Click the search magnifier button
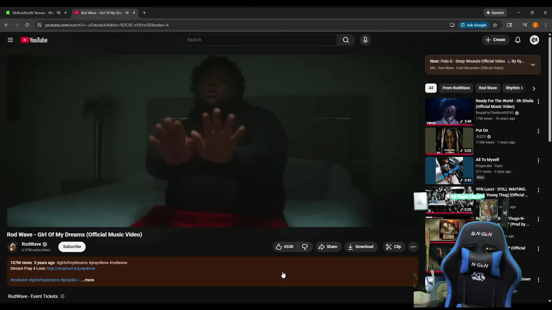The image size is (552, 310). [346, 40]
